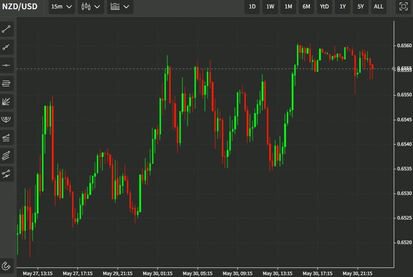Click the May 30, 13:15 time label
Image resolution: width=413 pixels, height=277 pixels.
click(x=277, y=273)
